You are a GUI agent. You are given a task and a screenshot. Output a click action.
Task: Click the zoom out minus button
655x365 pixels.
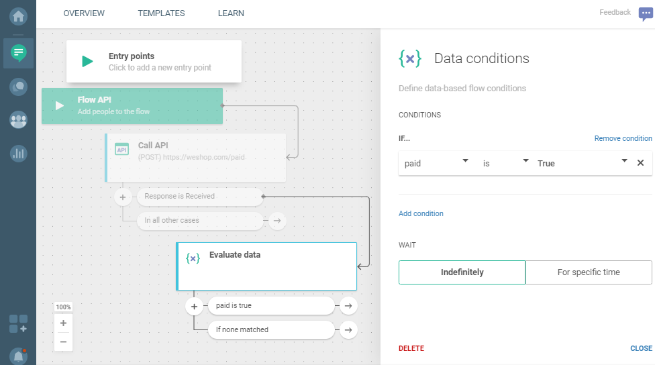[63, 342]
